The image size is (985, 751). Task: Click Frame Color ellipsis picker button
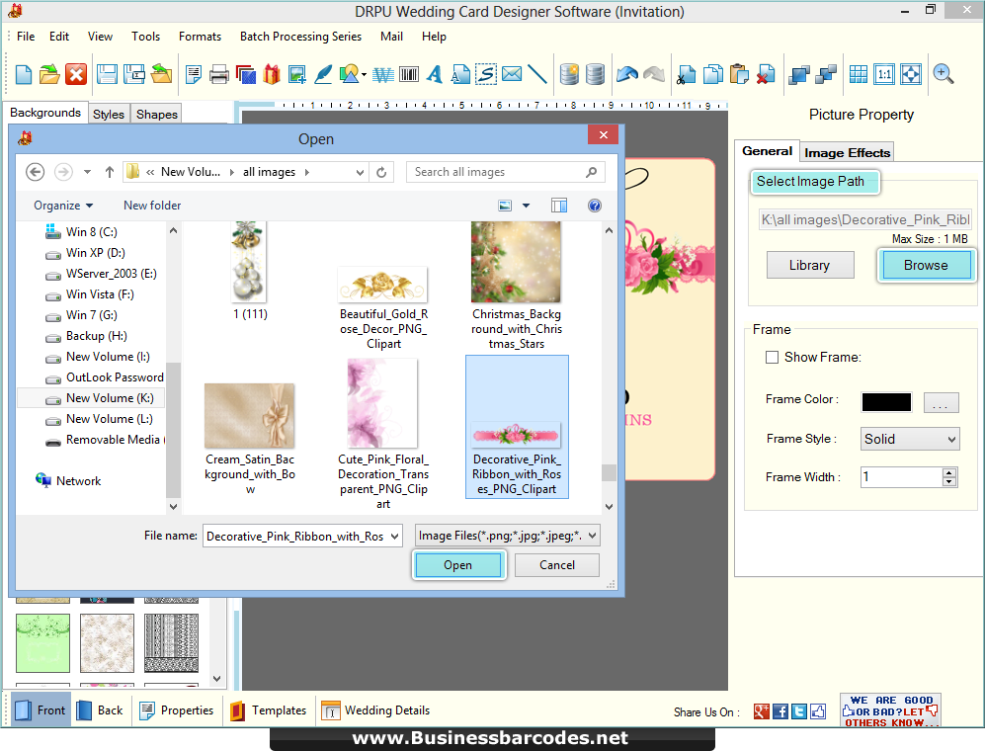941,402
